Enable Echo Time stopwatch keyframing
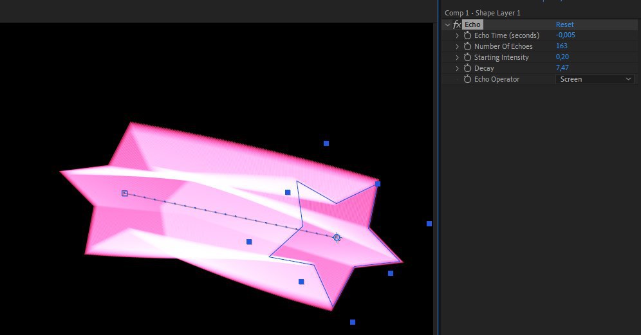The height and width of the screenshot is (335, 641). click(x=468, y=35)
